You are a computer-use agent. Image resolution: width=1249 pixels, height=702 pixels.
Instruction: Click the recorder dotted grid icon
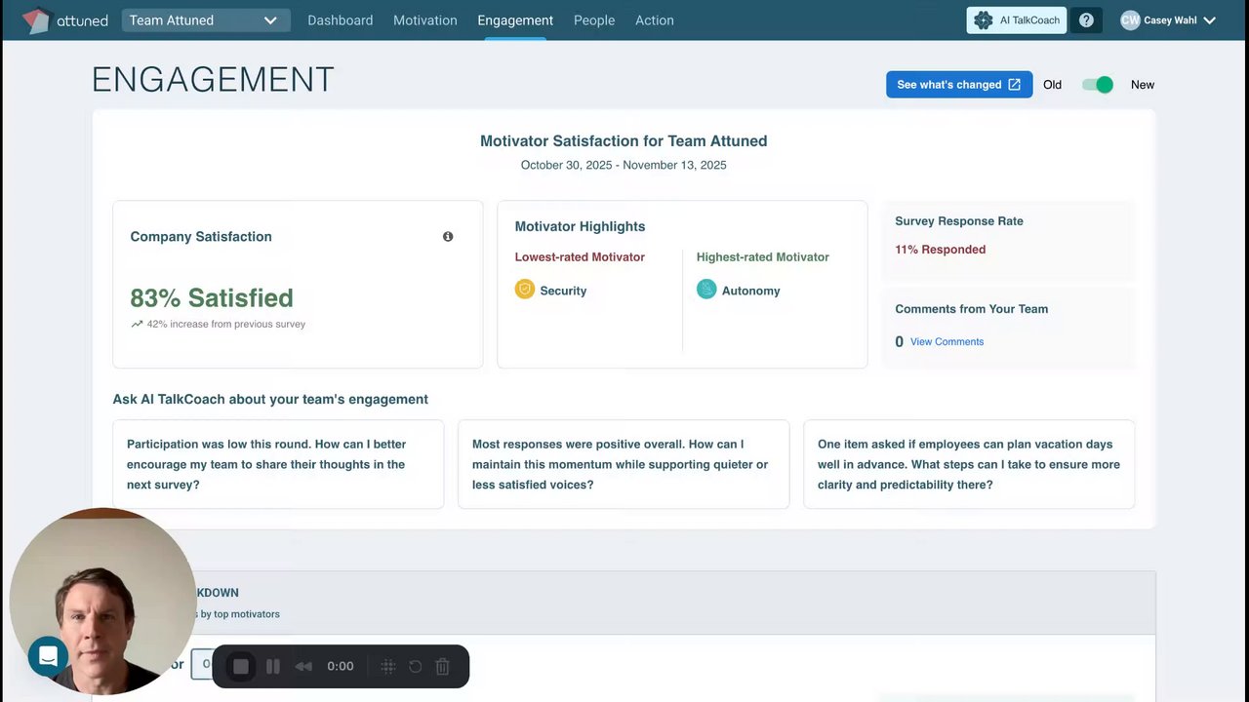coord(387,667)
